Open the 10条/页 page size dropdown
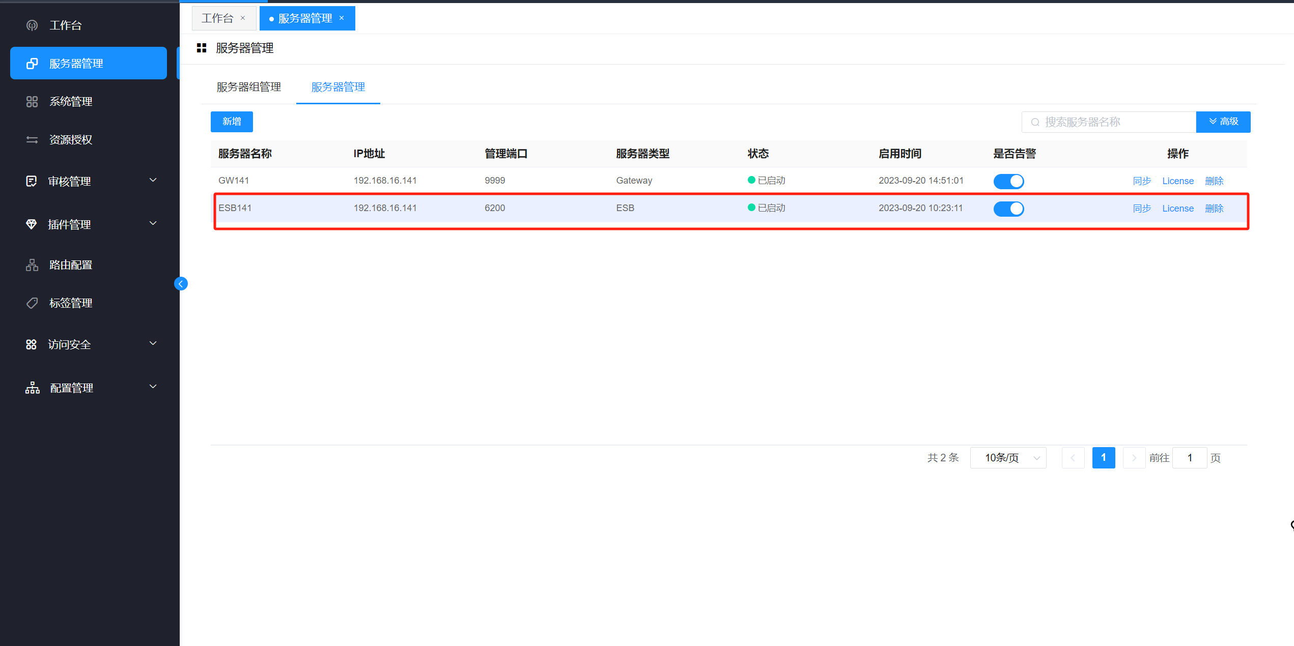This screenshot has width=1294, height=646. (x=1007, y=458)
